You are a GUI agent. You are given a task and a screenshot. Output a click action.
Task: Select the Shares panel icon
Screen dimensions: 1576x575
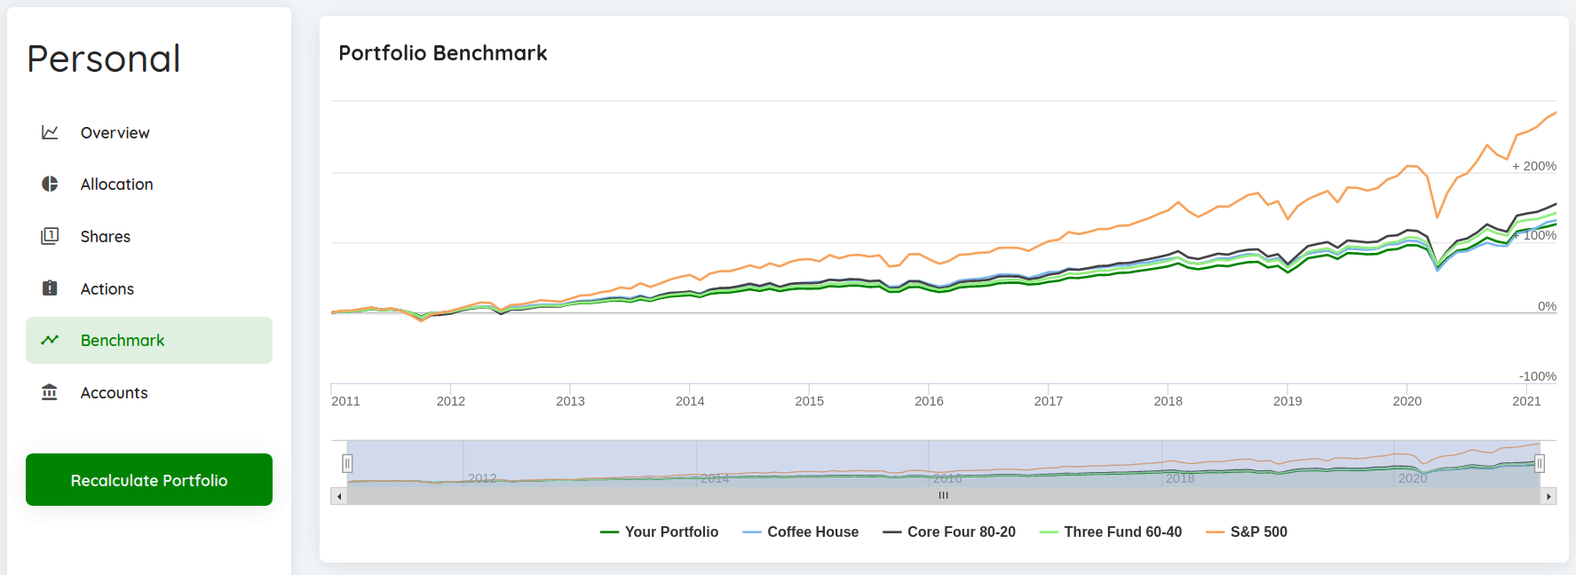50,236
